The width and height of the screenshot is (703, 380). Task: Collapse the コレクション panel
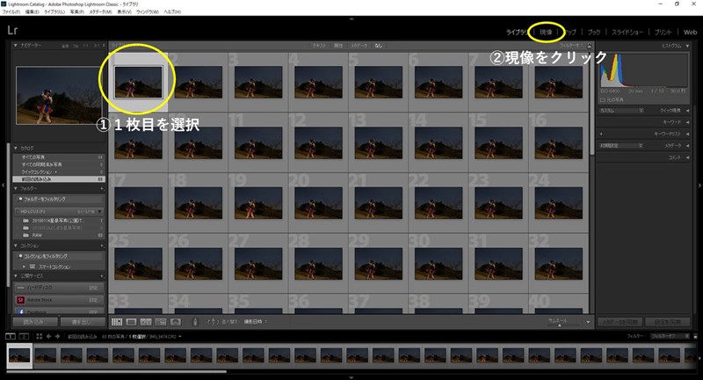point(16,245)
